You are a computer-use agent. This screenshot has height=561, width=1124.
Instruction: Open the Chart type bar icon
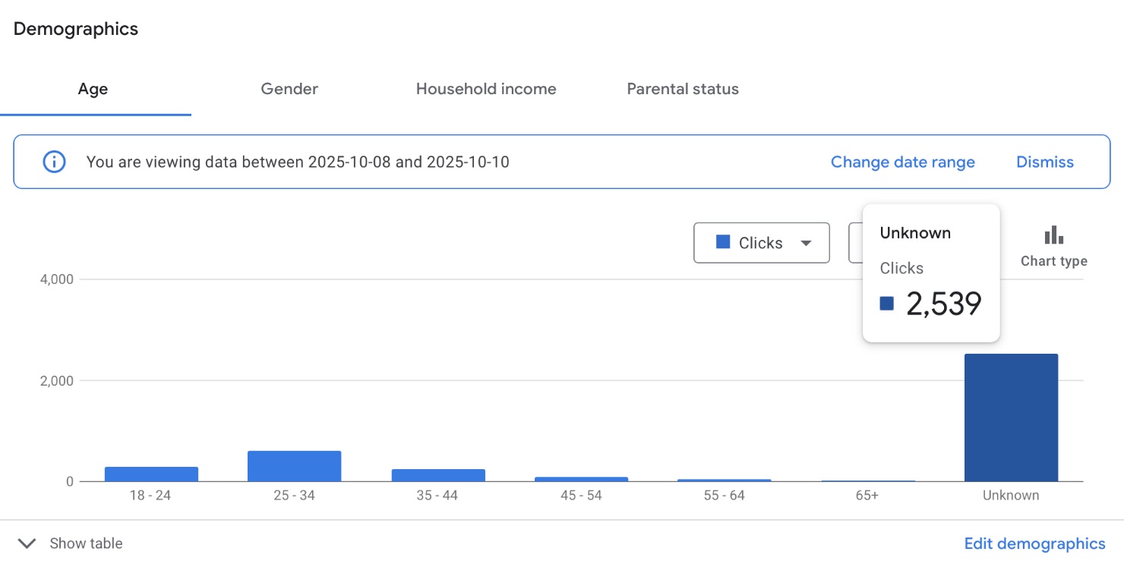pyautogui.click(x=1053, y=235)
